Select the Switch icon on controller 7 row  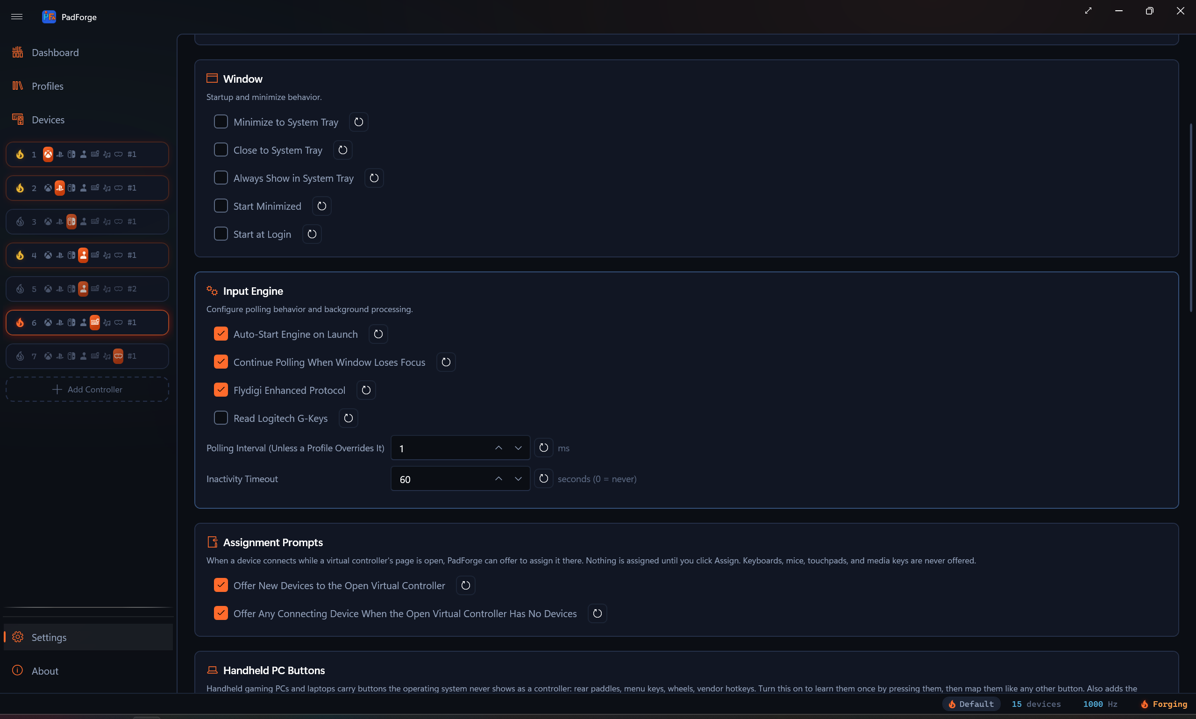click(x=71, y=356)
